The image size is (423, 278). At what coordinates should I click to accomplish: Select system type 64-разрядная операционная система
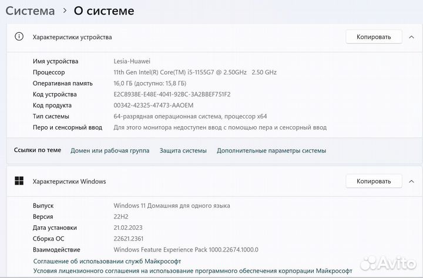[190, 116]
